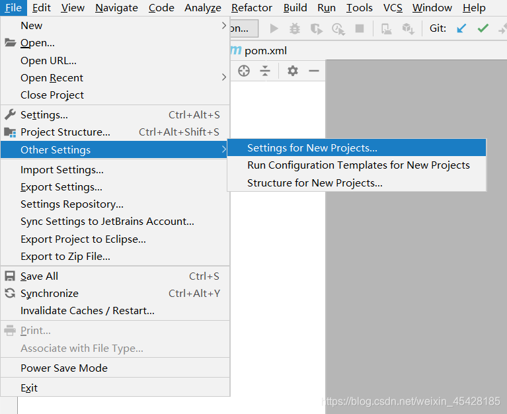Open the Build menu

coord(295,8)
